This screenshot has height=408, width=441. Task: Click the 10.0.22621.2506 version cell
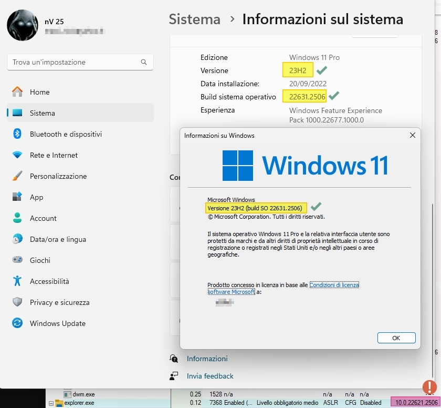tap(416, 403)
